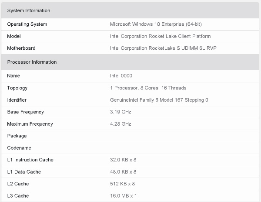The width and height of the screenshot is (261, 202).
Task: Click the Package row label
Action: [17, 136]
